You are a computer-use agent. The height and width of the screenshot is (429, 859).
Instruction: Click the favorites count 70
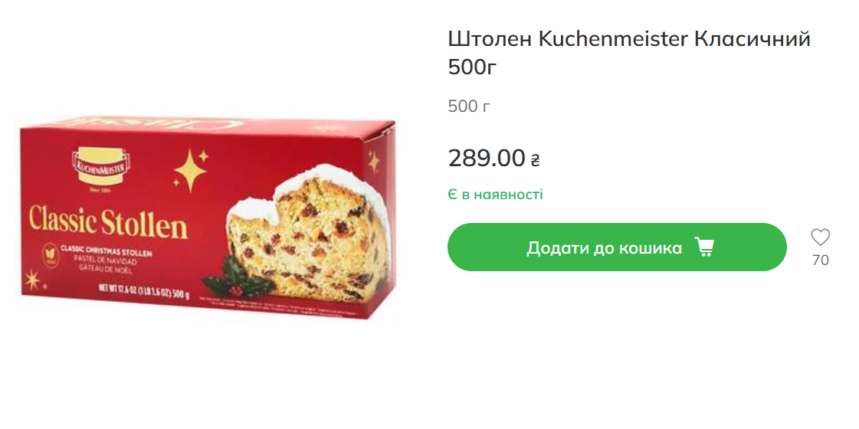point(820,260)
